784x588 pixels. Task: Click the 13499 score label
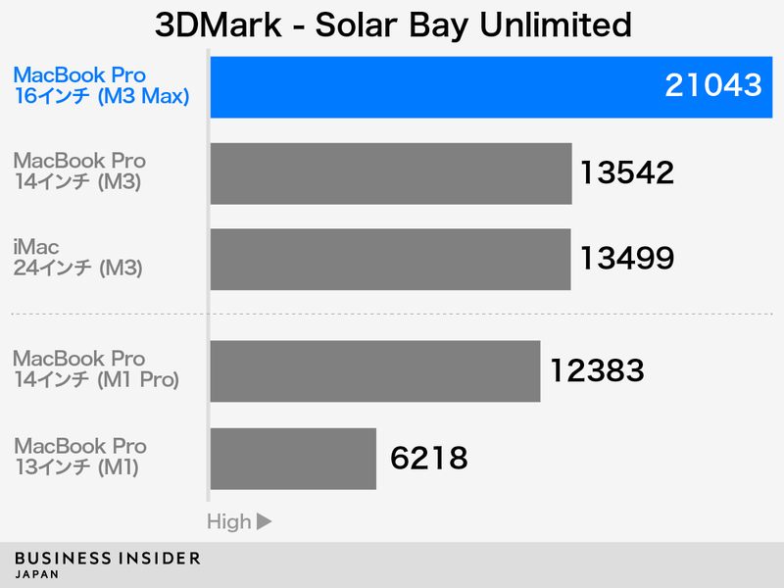pyautogui.click(x=627, y=259)
